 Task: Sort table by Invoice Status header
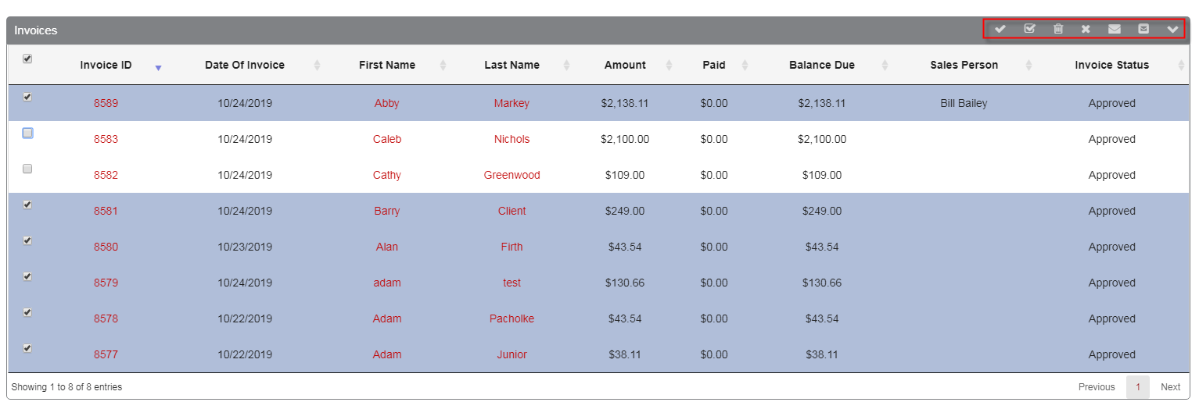pyautogui.click(x=1111, y=65)
